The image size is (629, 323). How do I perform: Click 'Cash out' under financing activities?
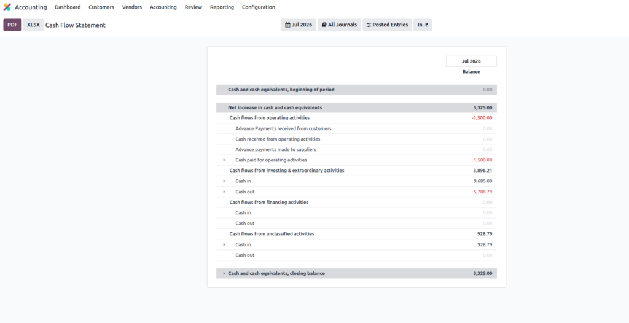point(244,223)
